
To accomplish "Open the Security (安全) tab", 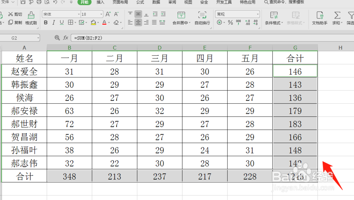I will click(x=204, y=2).
